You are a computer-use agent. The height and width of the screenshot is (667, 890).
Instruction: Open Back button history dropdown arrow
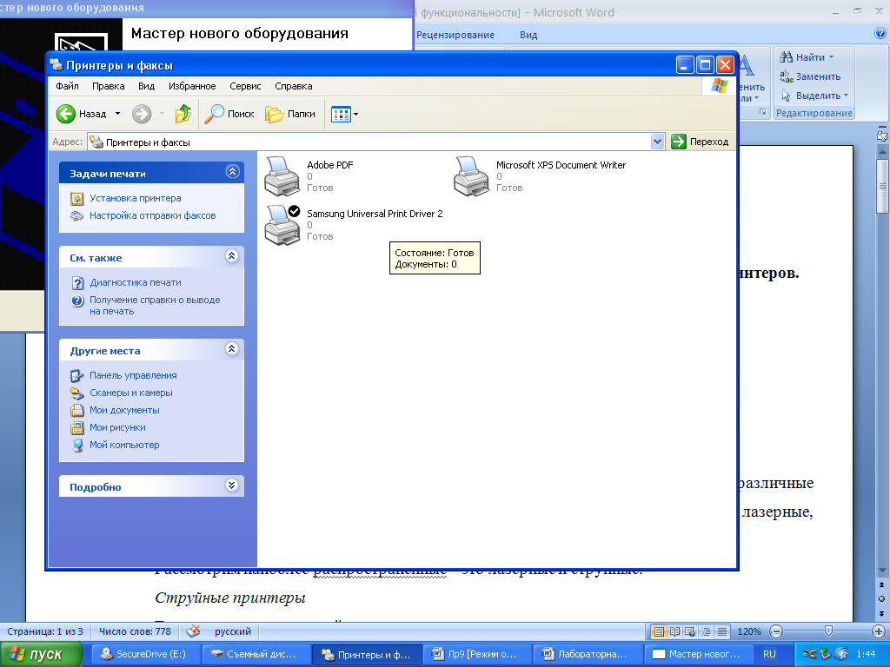pyautogui.click(x=117, y=114)
